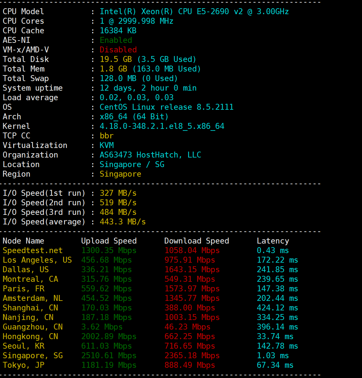Select the Total Disk value 19.5 GB

[x=115, y=59]
